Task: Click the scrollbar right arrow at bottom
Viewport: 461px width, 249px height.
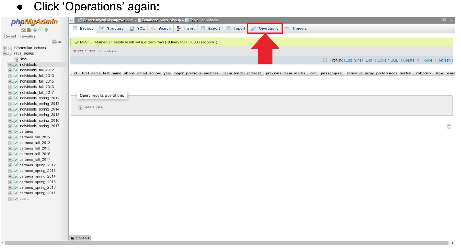Action: coord(453,243)
